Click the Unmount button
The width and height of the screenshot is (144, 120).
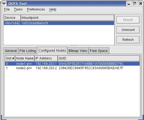coord(128,30)
